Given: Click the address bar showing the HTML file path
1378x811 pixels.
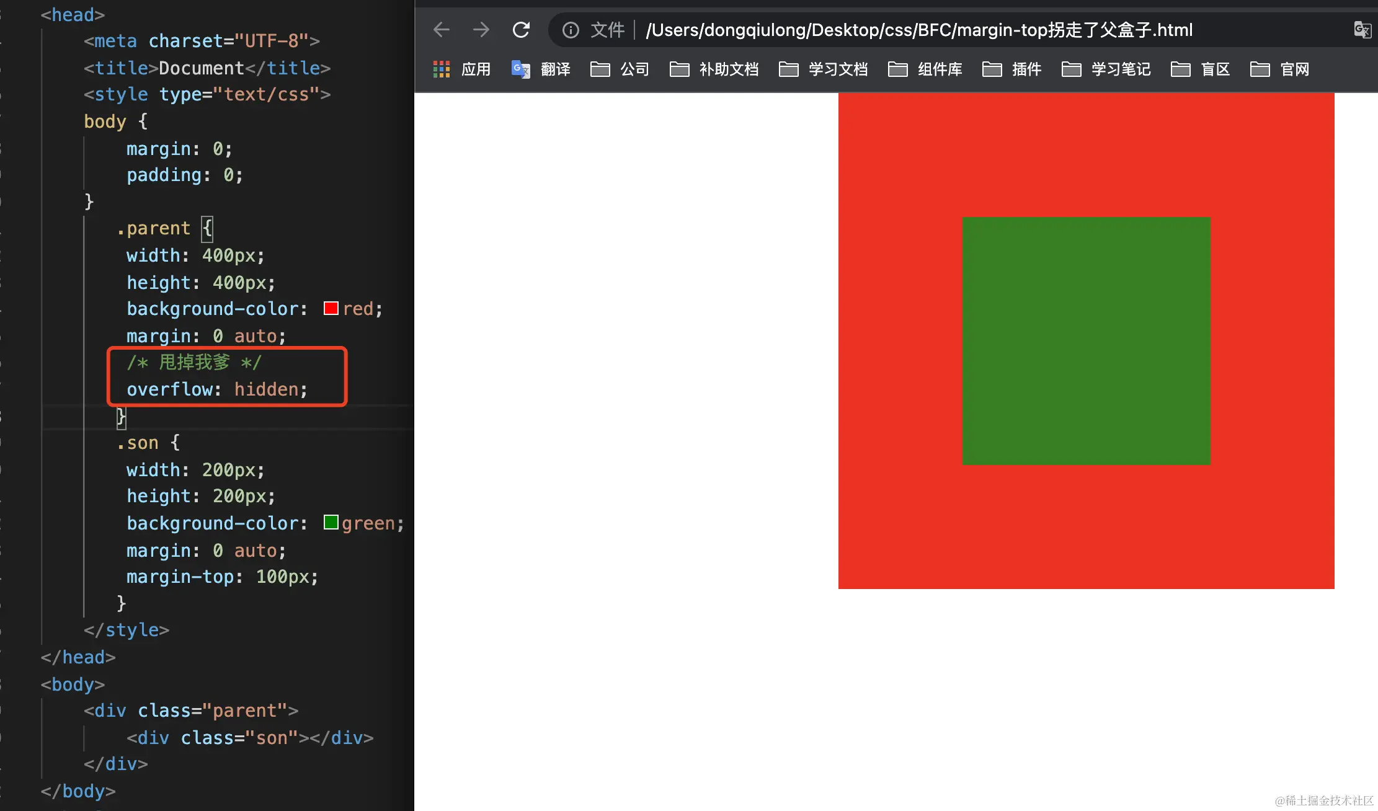Looking at the screenshot, I should coord(918,29).
